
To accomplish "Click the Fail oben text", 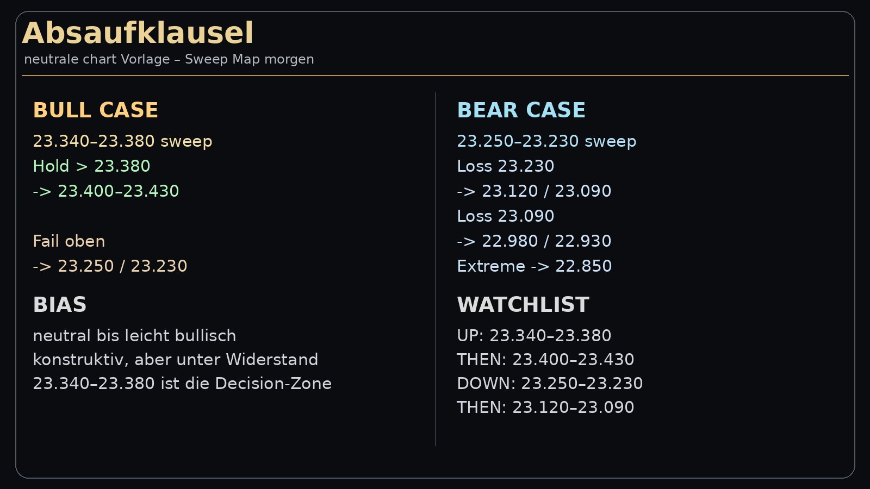I will click(69, 241).
